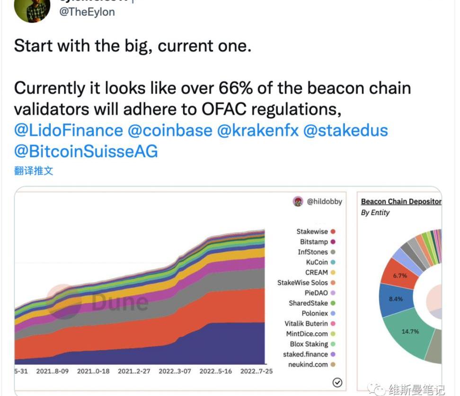
Task: Click the @TheEylon profile avatar
Action: (32, 9)
